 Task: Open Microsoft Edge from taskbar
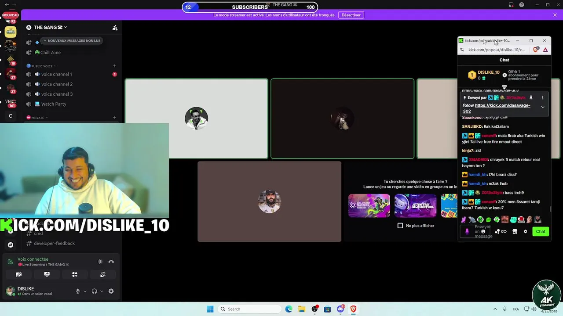tap(289, 309)
